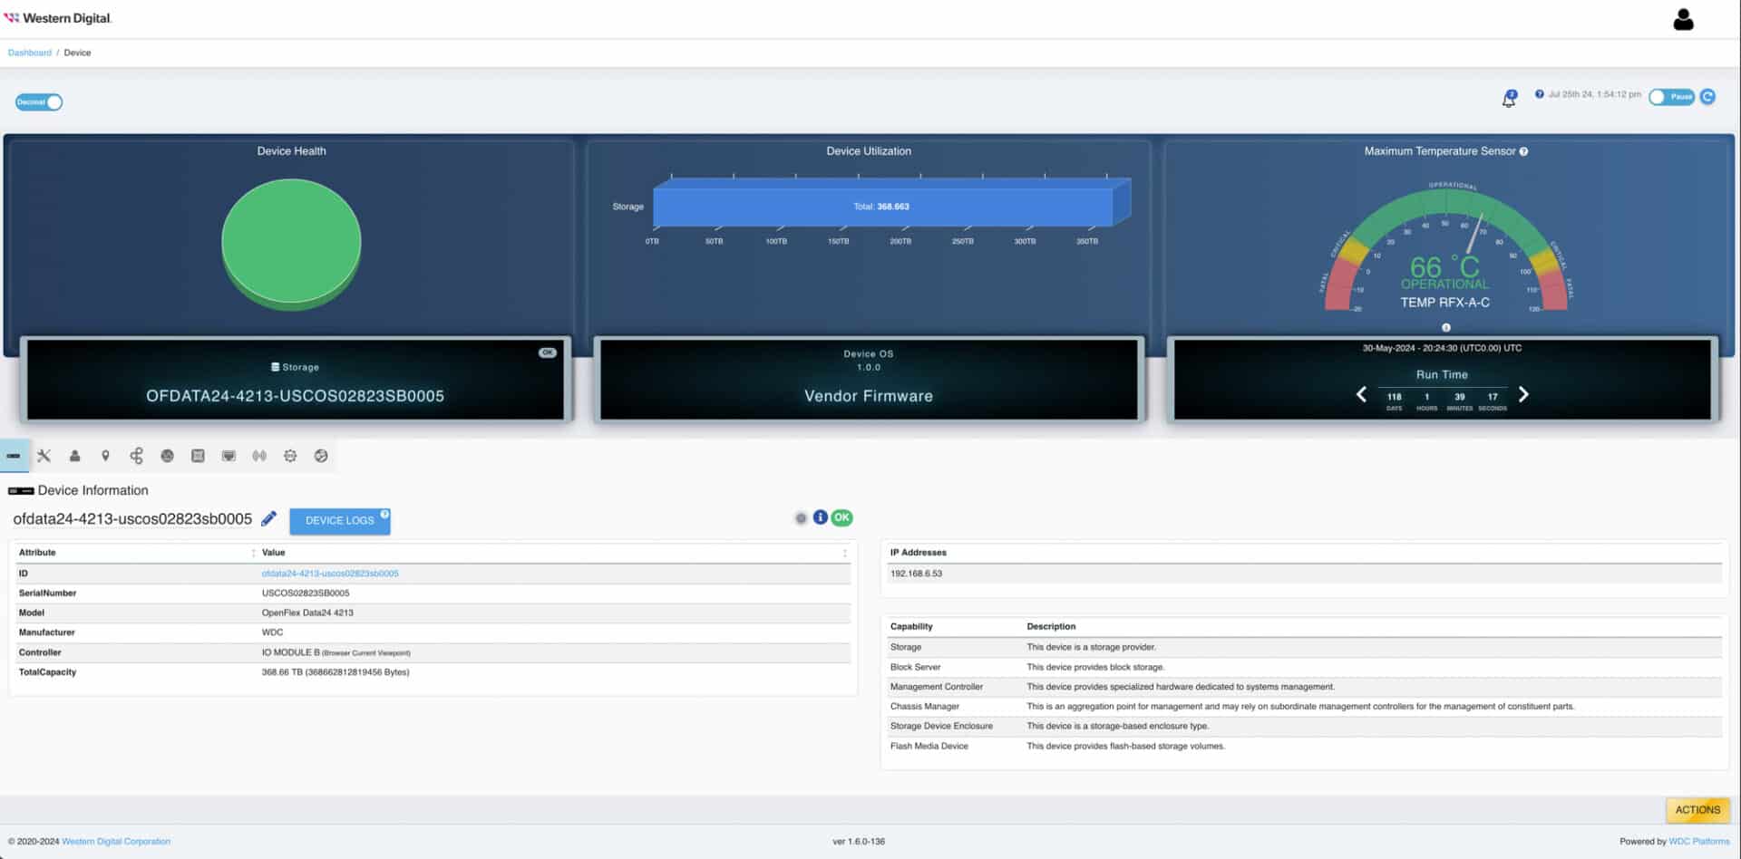This screenshot has height=859, width=1741.
Task: Click the grey status dot indicator
Action: click(801, 518)
